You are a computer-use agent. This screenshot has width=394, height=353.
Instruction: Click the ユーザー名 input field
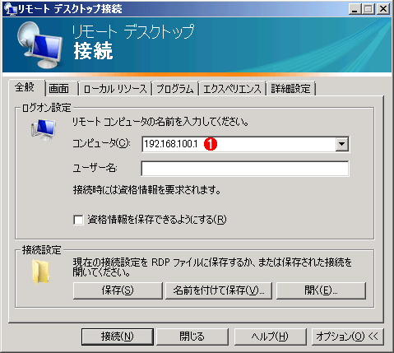[x=245, y=169]
